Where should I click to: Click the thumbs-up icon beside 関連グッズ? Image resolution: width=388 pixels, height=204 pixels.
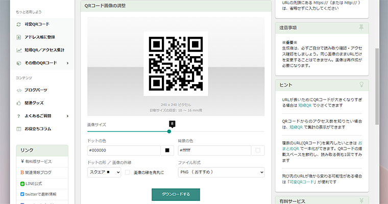coord(18,103)
